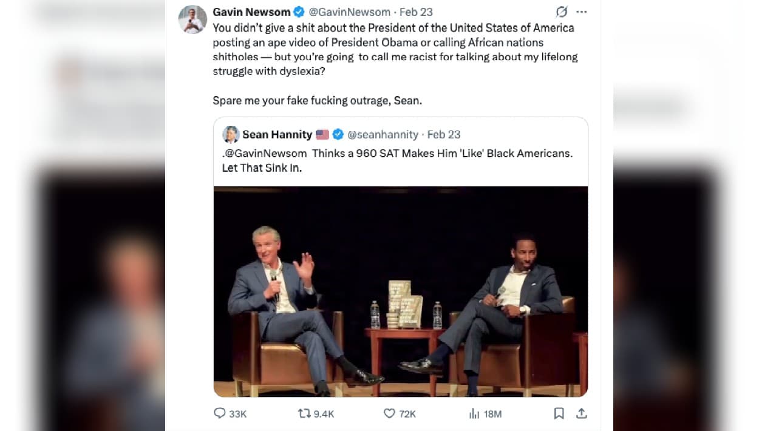This screenshot has height=431, width=759.
Task: Open the Sean Hannity display name
Action: [277, 135]
